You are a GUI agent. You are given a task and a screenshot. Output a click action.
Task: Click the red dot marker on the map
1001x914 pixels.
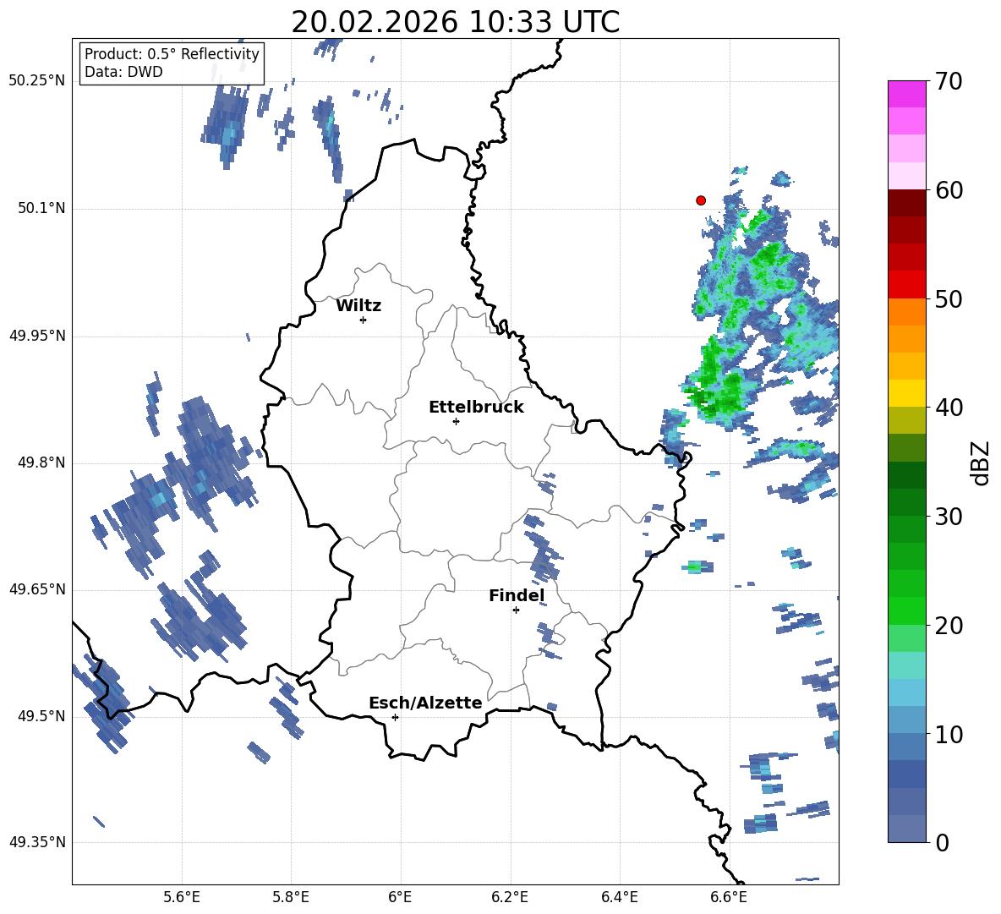[x=700, y=200]
